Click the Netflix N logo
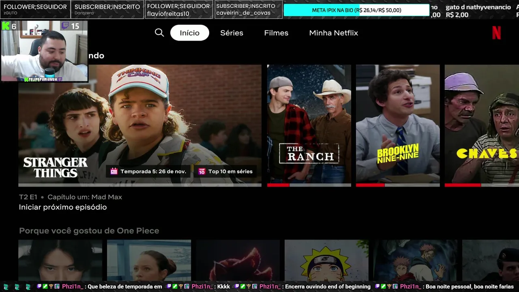The image size is (519, 292). click(x=496, y=32)
